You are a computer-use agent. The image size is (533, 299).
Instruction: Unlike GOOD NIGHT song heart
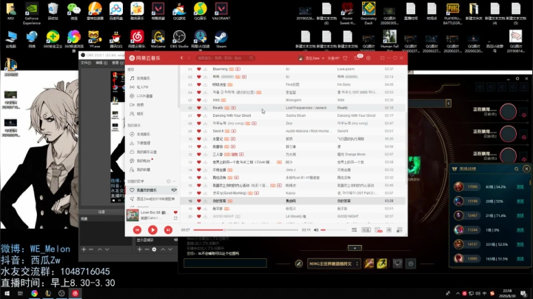point(199,216)
